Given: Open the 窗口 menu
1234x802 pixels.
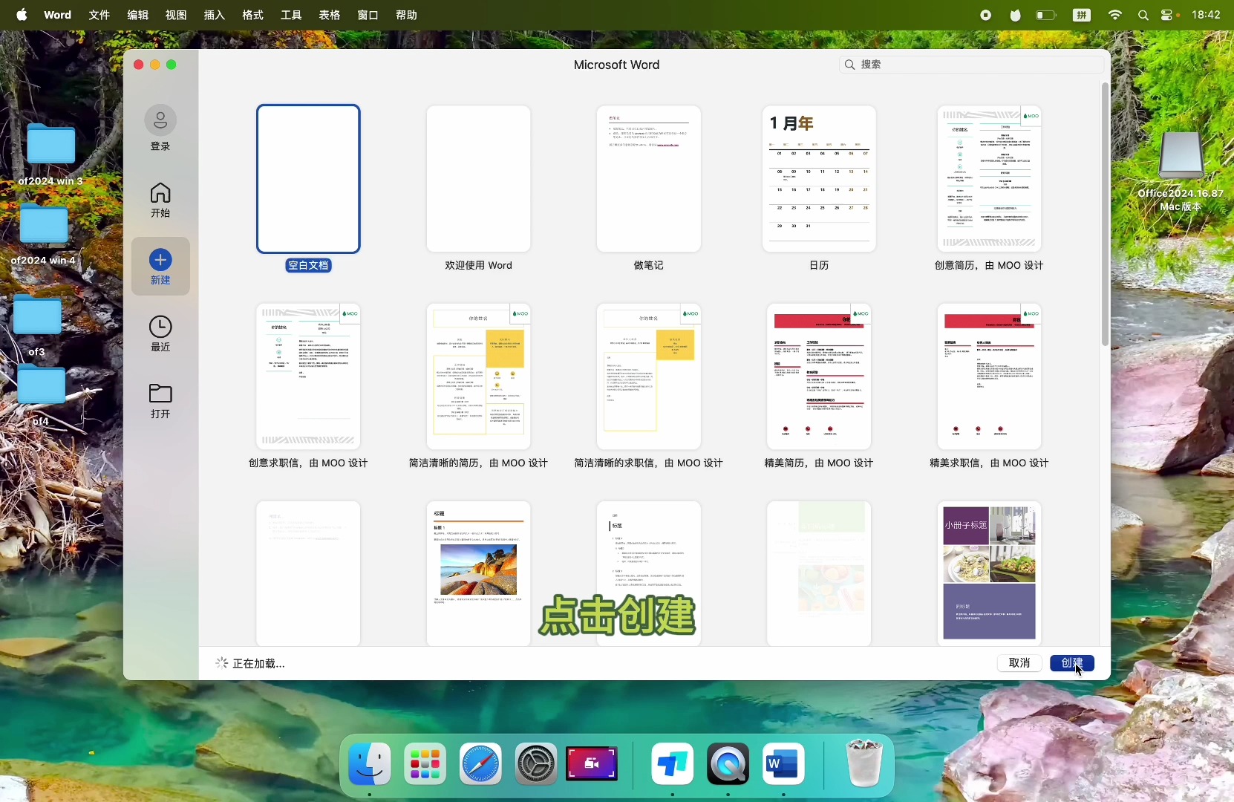Looking at the screenshot, I should pyautogui.click(x=368, y=15).
